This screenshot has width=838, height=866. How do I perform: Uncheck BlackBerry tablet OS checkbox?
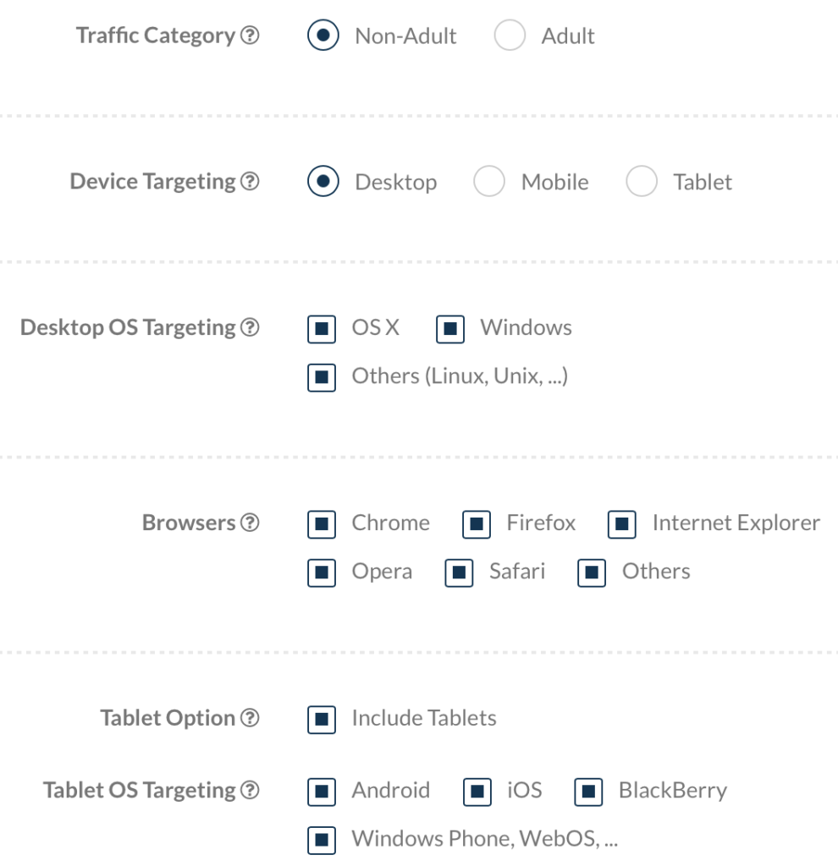pos(588,792)
